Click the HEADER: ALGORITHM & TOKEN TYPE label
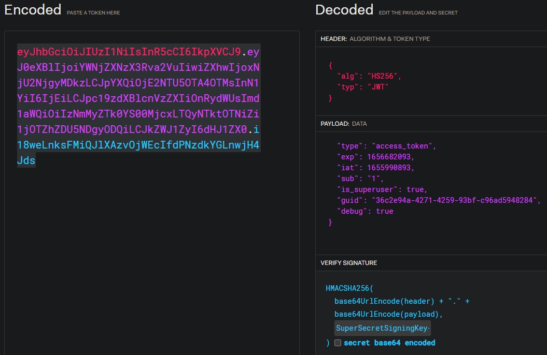 pyautogui.click(x=375, y=39)
